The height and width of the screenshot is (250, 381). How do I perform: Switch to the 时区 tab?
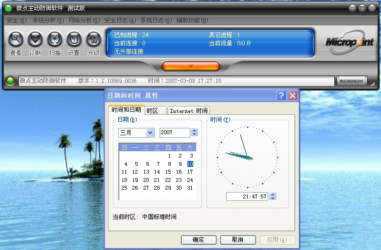156,111
